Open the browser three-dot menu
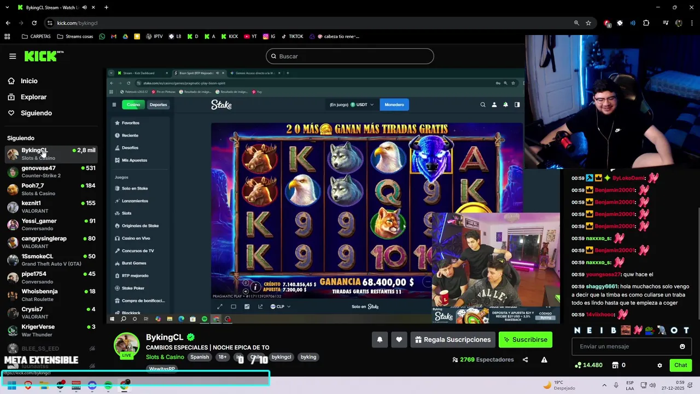 coord(692,23)
